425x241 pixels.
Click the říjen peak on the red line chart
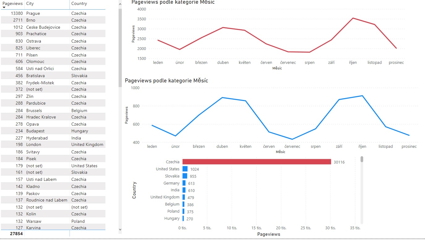click(353, 18)
